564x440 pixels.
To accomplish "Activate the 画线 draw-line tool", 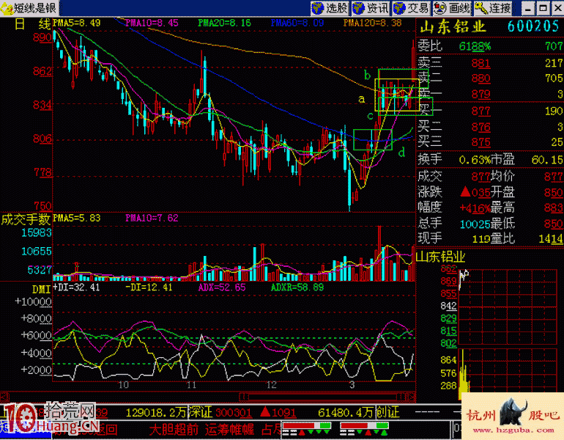I will click(452, 8).
